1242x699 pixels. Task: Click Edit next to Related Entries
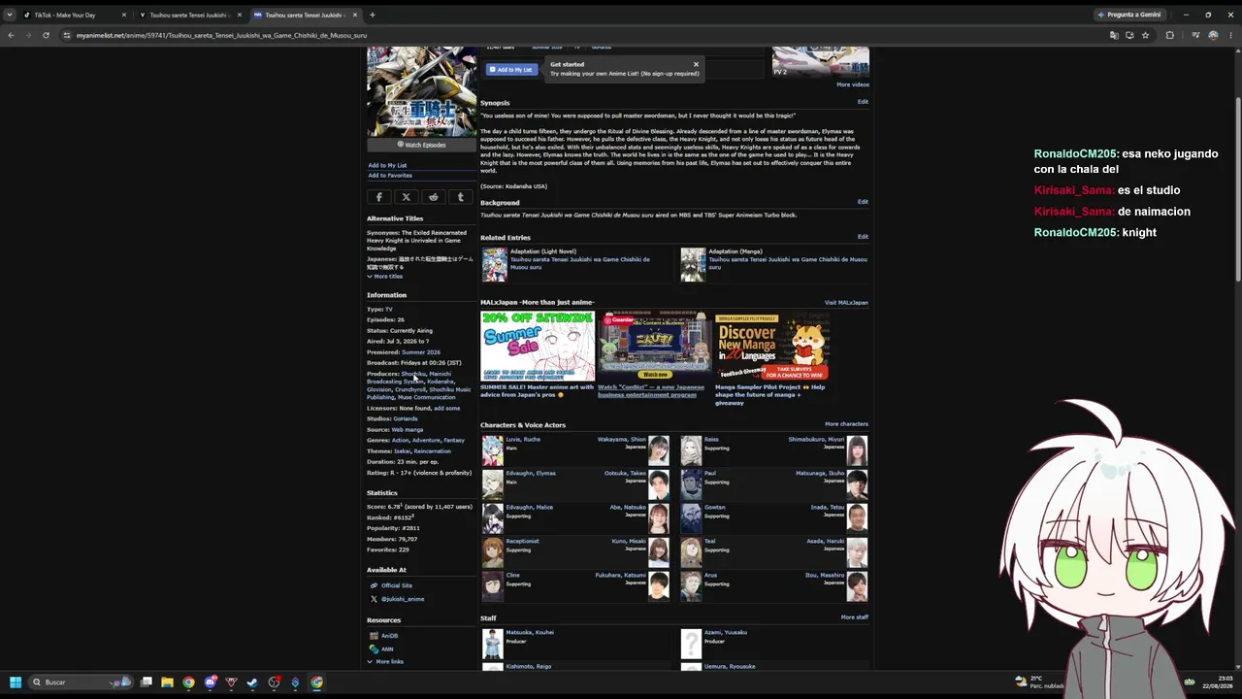tap(863, 237)
